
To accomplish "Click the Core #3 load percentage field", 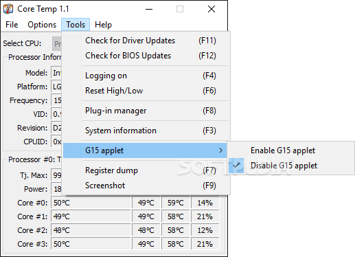I will (x=205, y=244).
